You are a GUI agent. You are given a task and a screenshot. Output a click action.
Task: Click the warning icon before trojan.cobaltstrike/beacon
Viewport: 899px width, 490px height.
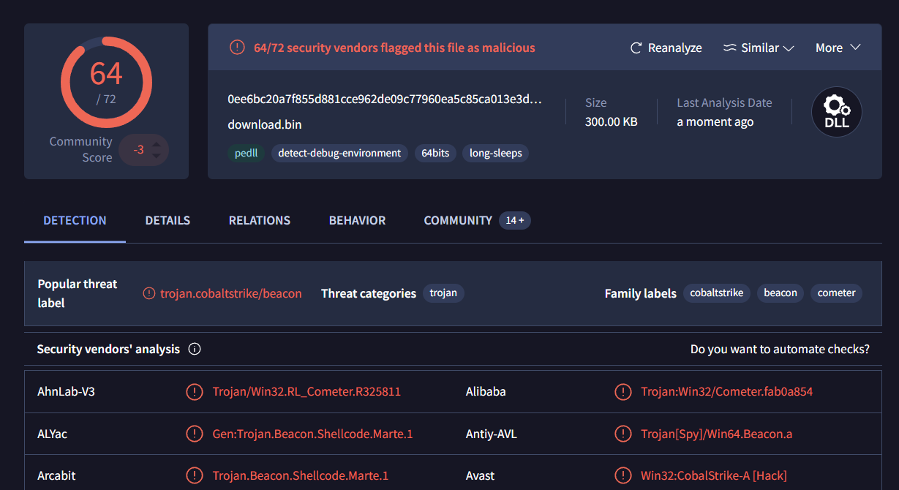pyautogui.click(x=148, y=293)
